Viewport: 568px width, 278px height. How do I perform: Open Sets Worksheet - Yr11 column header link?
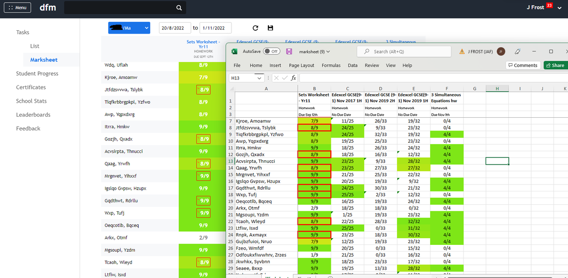[203, 44]
